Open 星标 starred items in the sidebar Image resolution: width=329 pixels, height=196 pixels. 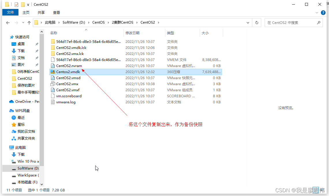(21, 124)
